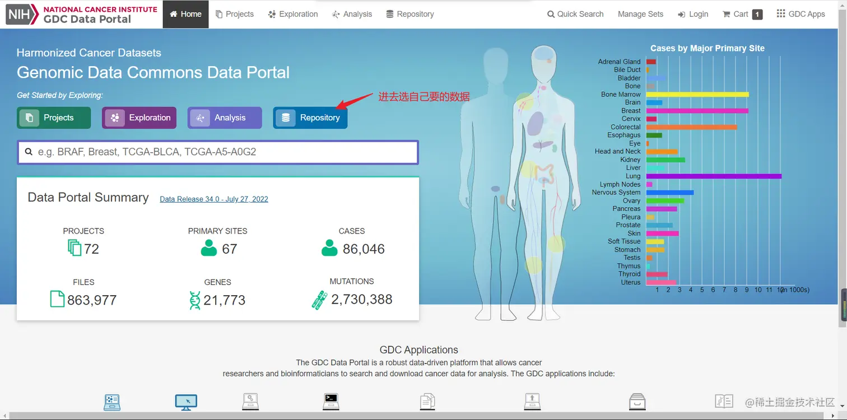
Task: Click the Prostate label in chart
Action: (x=628, y=225)
